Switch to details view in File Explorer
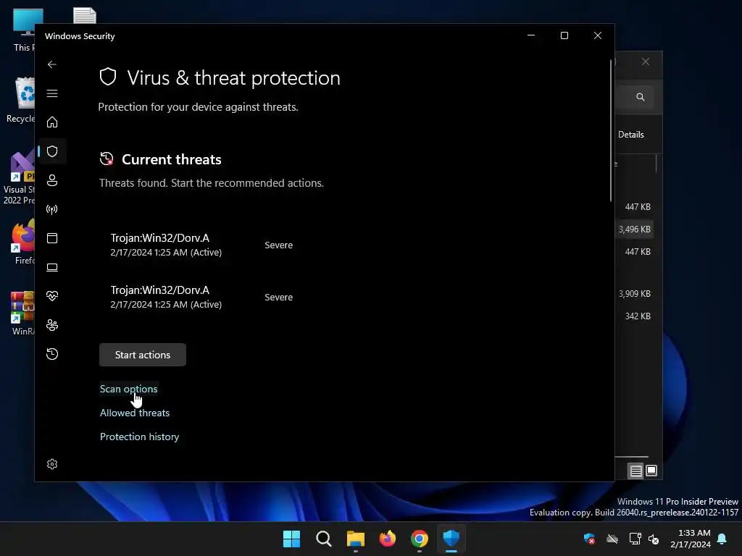742x556 pixels. pyautogui.click(x=635, y=471)
